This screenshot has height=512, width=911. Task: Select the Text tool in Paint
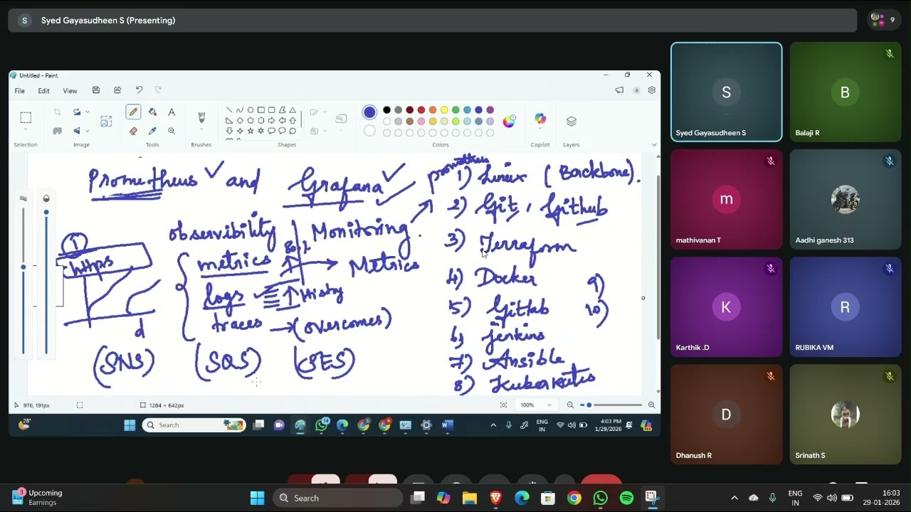coord(172,112)
